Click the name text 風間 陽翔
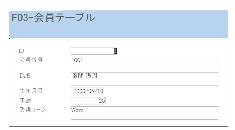Screen dimensions: 235x130 pyautogui.click(x=84, y=76)
